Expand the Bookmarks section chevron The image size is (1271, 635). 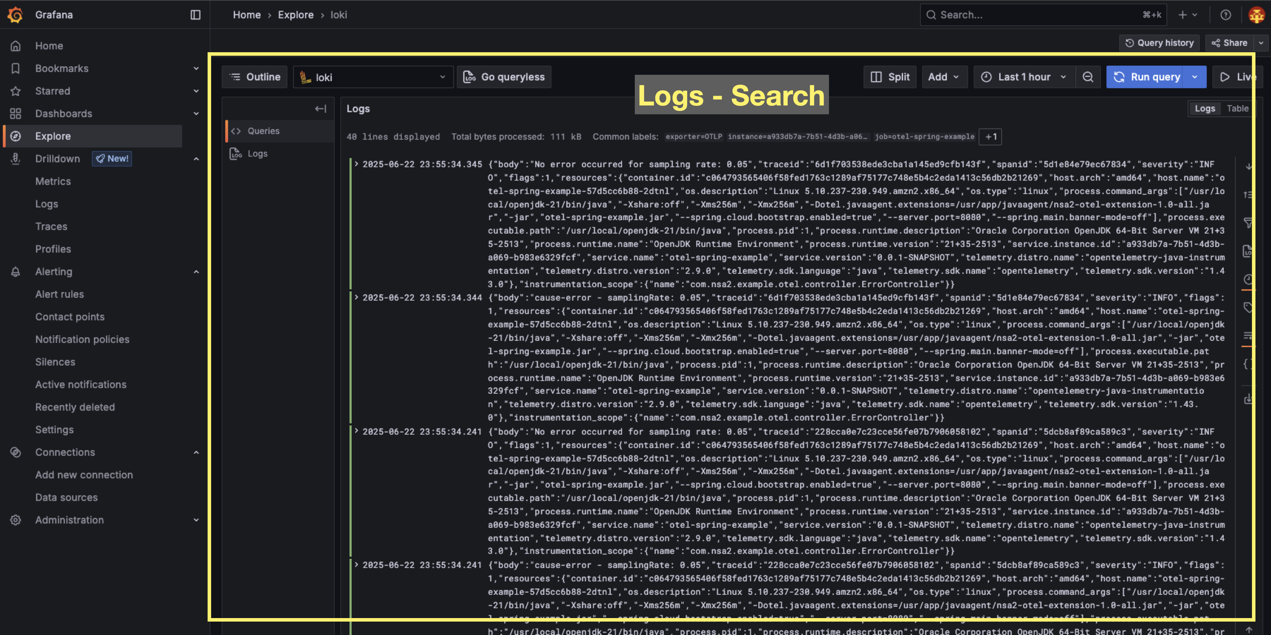point(196,68)
